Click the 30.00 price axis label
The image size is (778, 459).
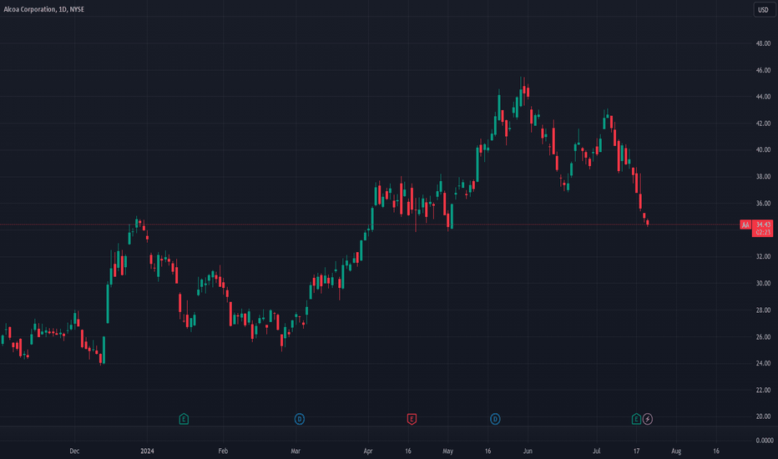tap(763, 284)
